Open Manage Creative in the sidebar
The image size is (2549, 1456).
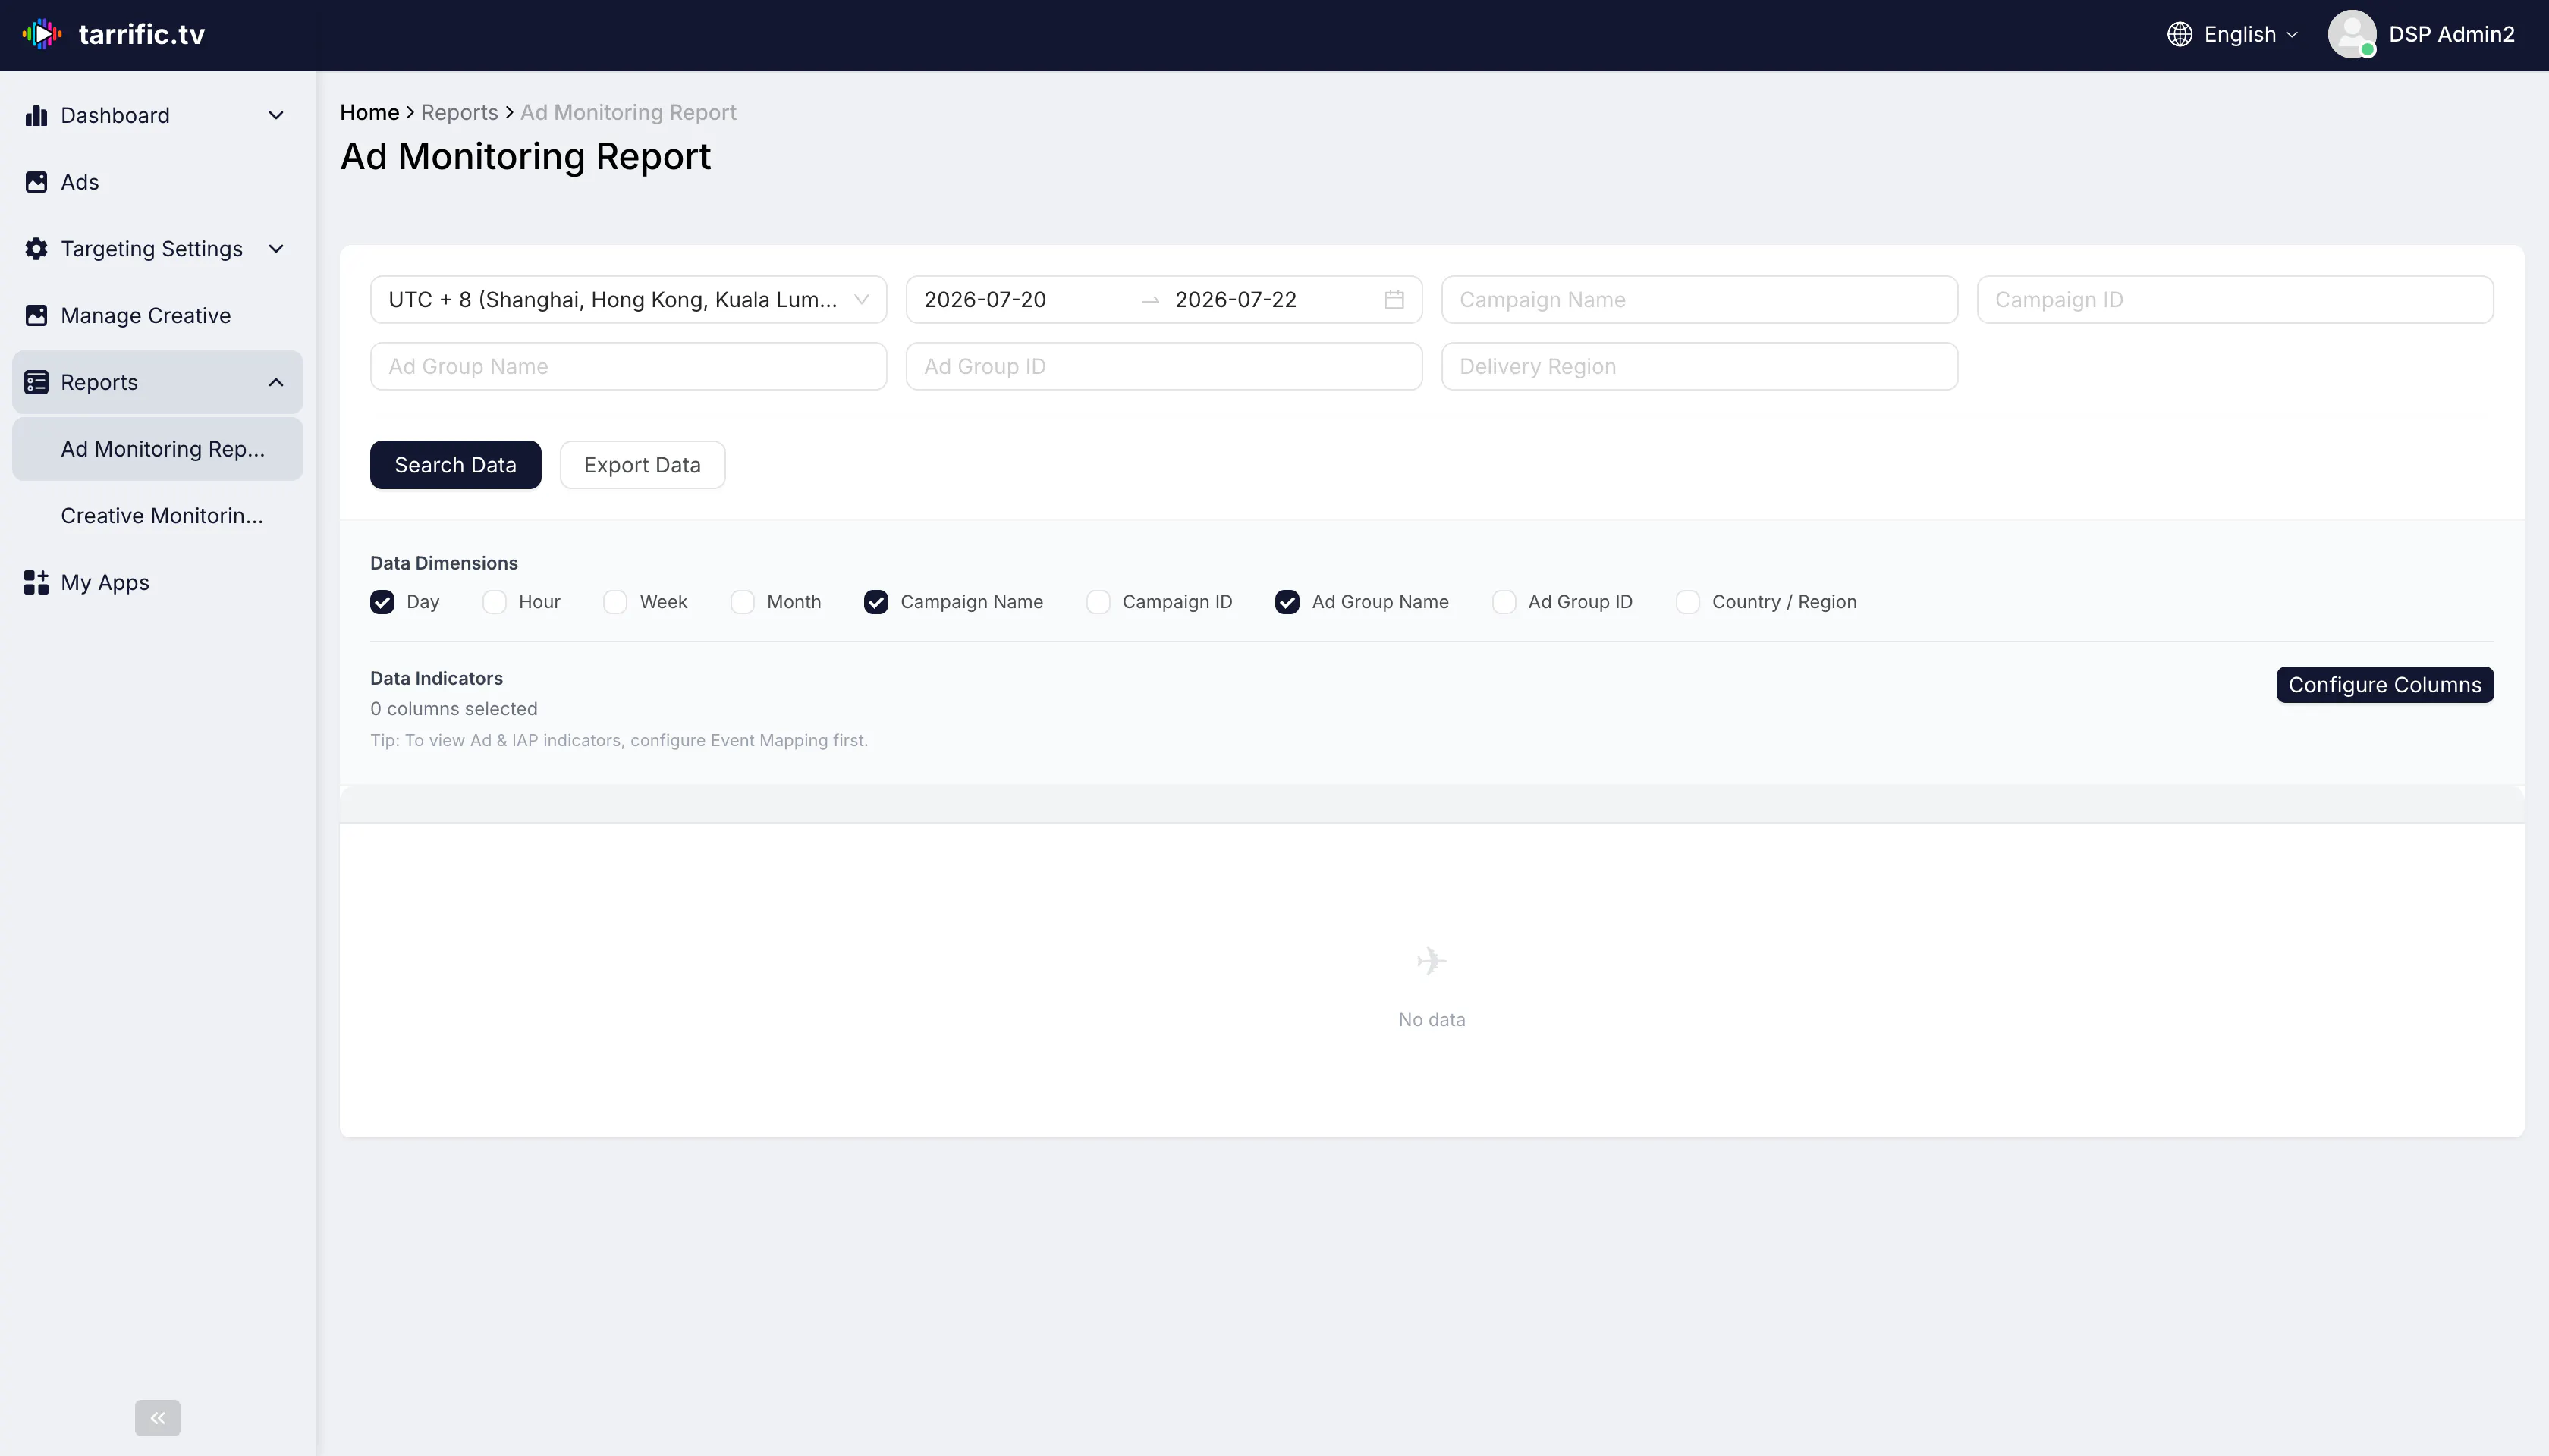coord(158,316)
